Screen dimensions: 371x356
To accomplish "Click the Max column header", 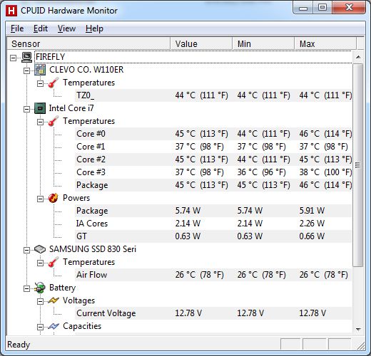I will coord(325,43).
